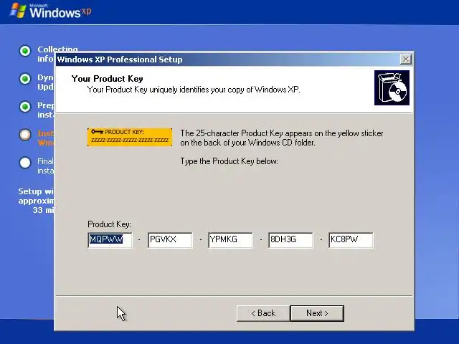The width and height of the screenshot is (459, 344).
Task: Click the Windows XP logo flag
Action: [x=17, y=11]
